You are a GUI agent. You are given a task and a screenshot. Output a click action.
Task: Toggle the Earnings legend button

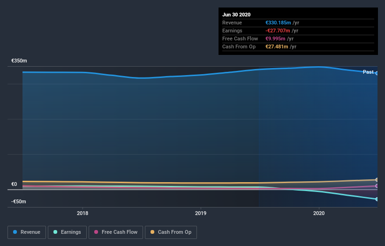pyautogui.click(x=67, y=232)
